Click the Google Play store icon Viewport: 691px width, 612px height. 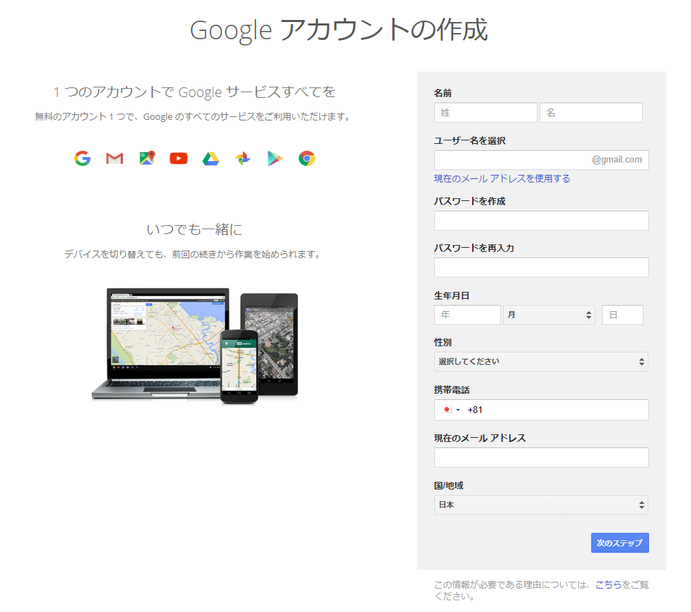coord(275,158)
